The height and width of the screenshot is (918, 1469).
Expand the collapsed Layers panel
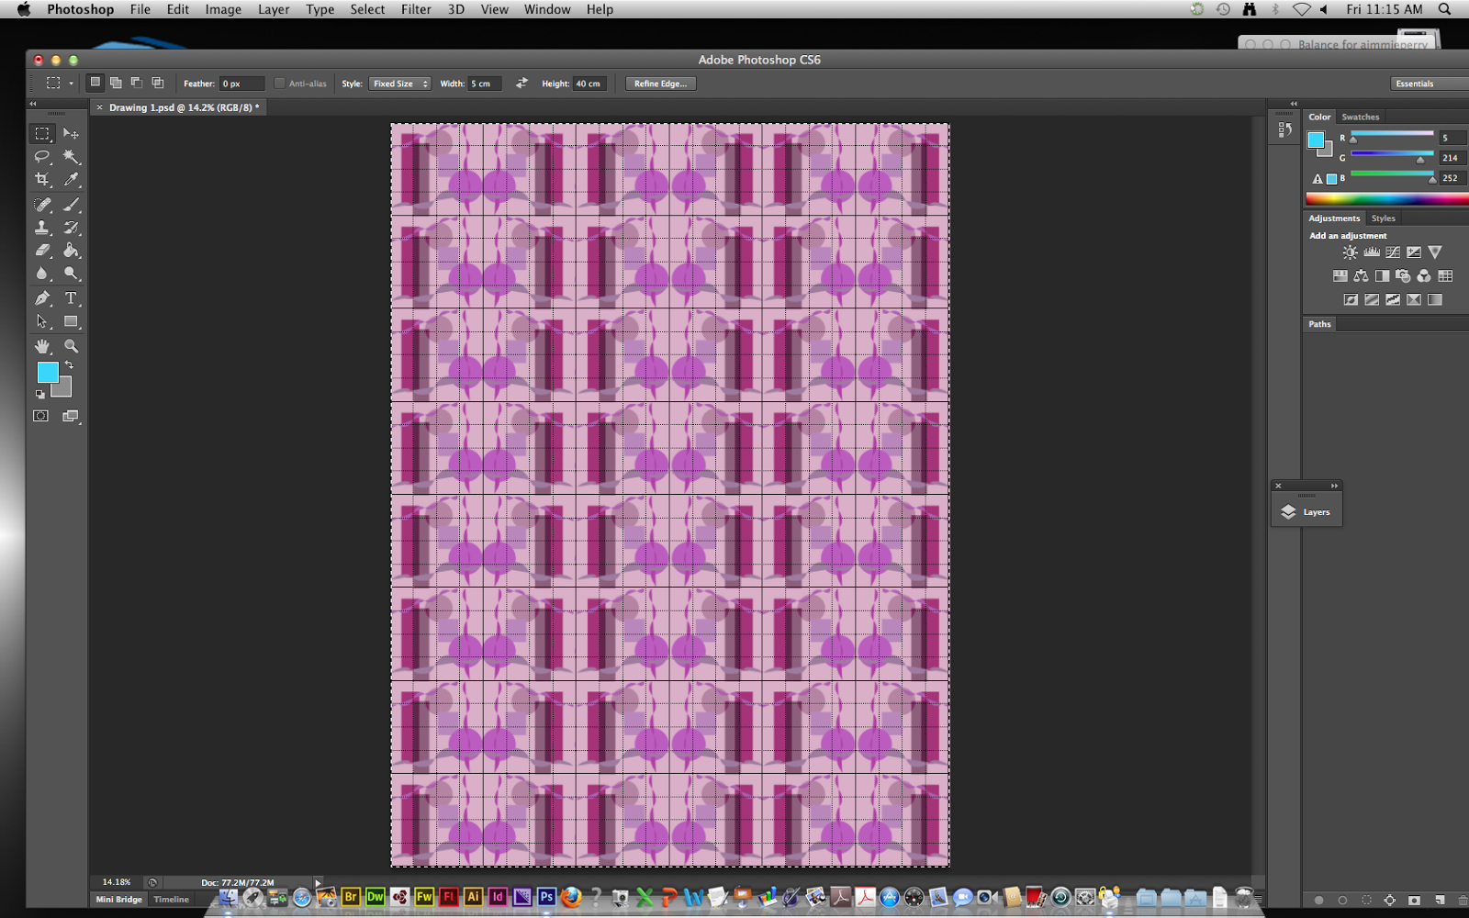click(x=1307, y=511)
